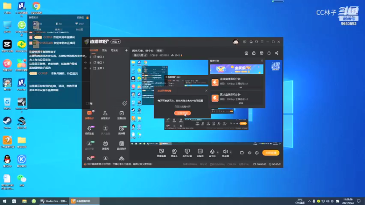Open the 弹幕秀 TV-shaped tool
The width and height of the screenshot is (365, 205).
point(105,145)
